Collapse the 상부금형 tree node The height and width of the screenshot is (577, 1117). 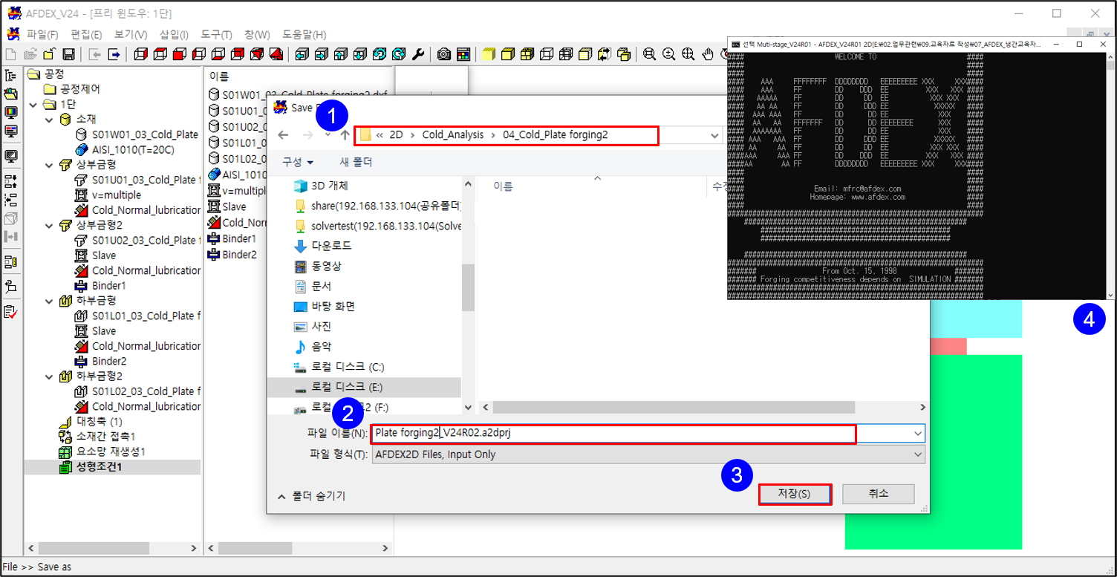(x=49, y=165)
